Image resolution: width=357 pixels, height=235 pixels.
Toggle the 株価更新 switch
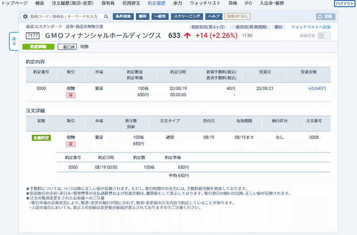click(x=324, y=36)
